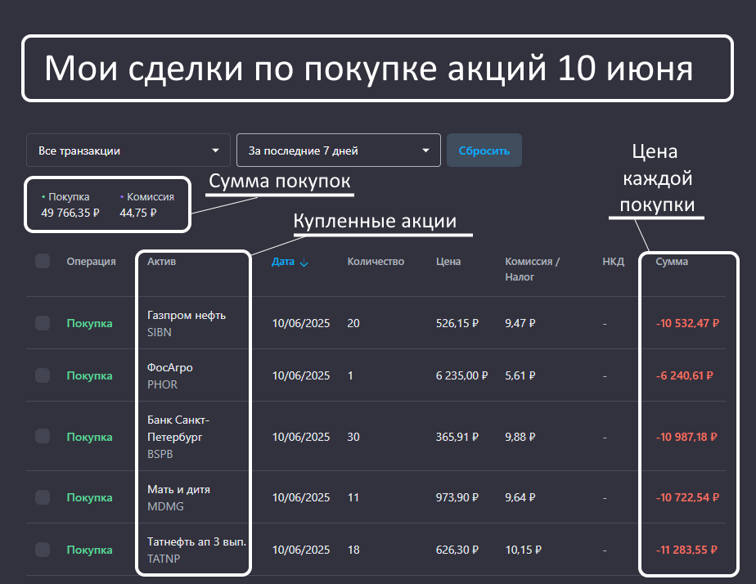Check the Мать и дитя row checkbox

pyautogui.click(x=43, y=497)
